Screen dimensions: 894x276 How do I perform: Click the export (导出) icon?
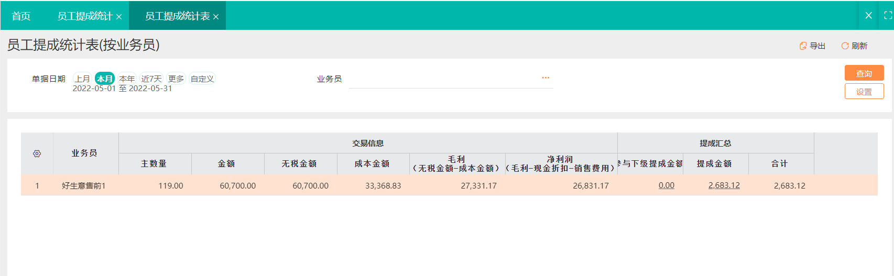tap(803, 46)
